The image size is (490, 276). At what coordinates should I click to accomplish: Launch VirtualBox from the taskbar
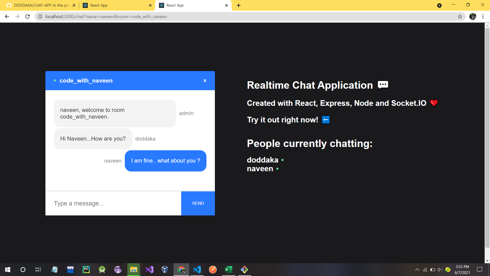tap(165, 270)
